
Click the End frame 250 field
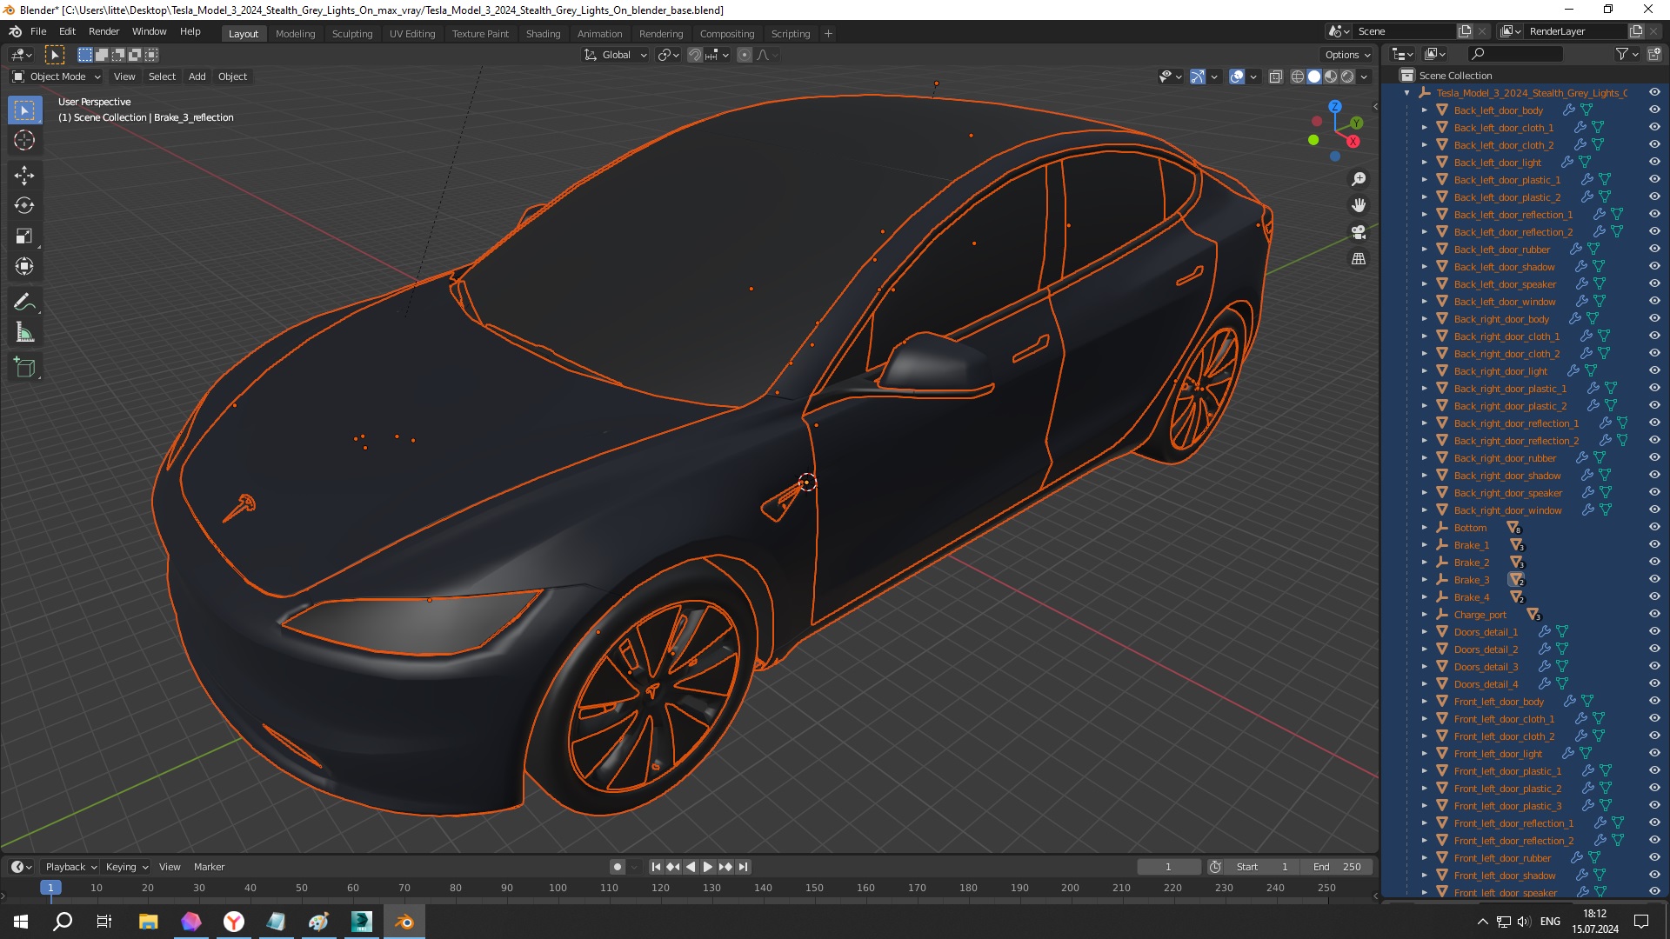tap(1338, 867)
